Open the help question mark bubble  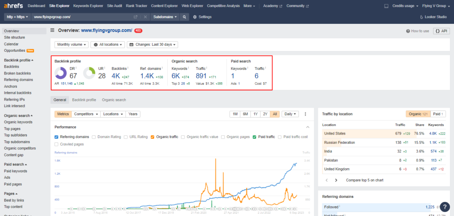click(x=444, y=206)
